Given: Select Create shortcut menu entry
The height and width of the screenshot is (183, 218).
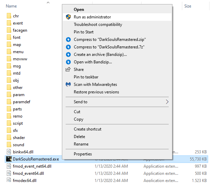Looking at the screenshot, I should pos(88,129).
